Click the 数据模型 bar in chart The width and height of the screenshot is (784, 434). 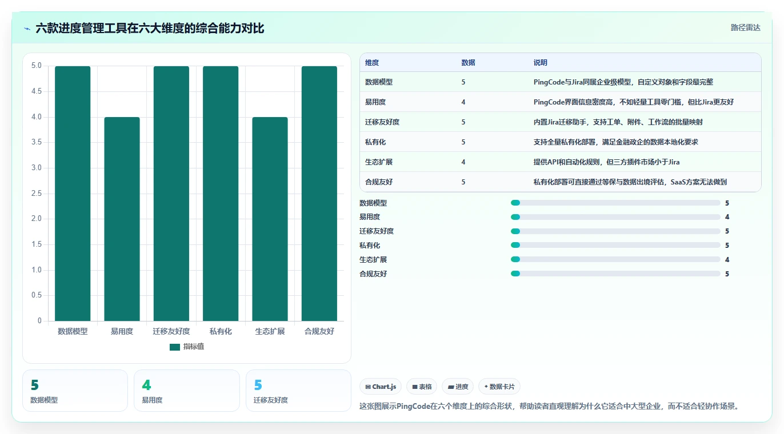click(x=73, y=194)
